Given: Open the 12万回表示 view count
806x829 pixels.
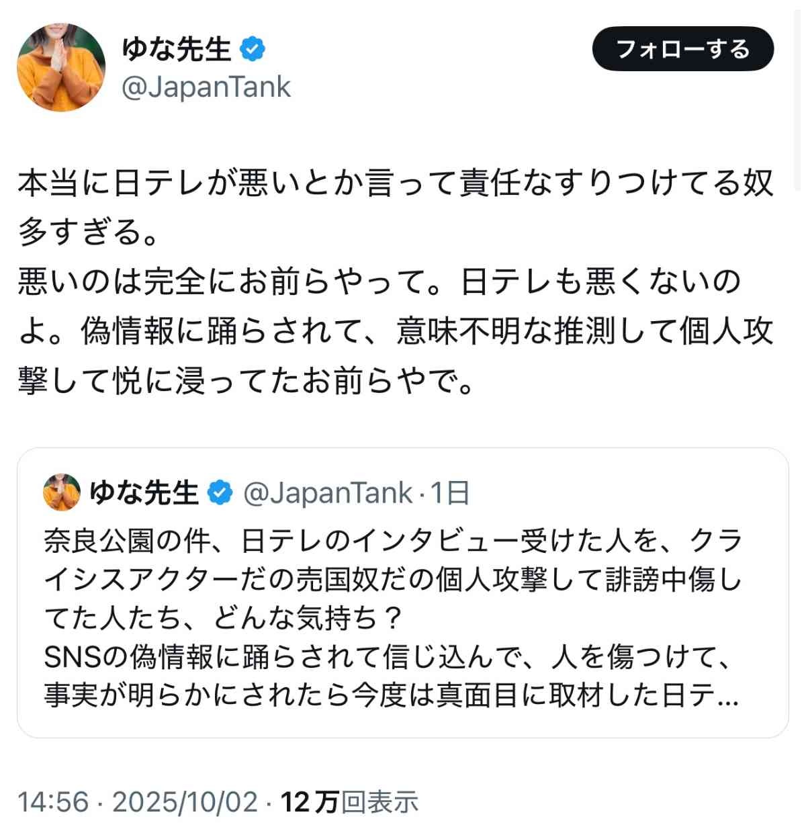Looking at the screenshot, I should pos(349,802).
